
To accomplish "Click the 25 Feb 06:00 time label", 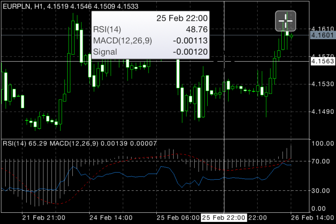I will pos(178,218).
